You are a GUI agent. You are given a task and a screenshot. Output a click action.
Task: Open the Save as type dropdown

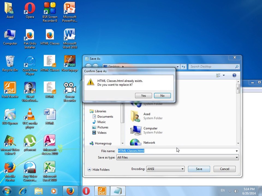click(177, 157)
